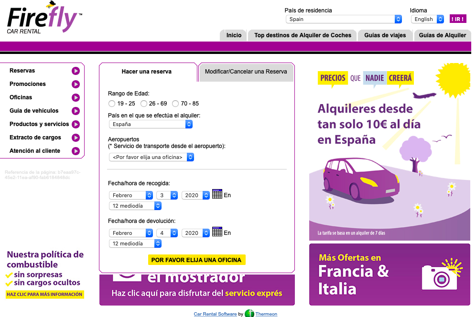This screenshot has width=476, height=317.
Task: Click the POR FAVOR ELIJA UNA OFICINA button
Action: (196, 260)
